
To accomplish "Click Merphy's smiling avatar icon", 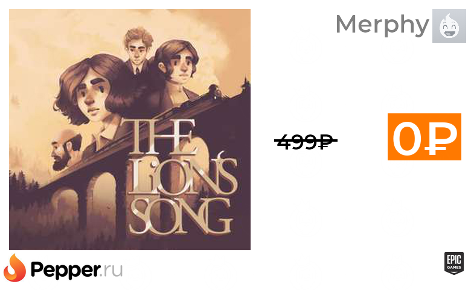I will click(449, 26).
